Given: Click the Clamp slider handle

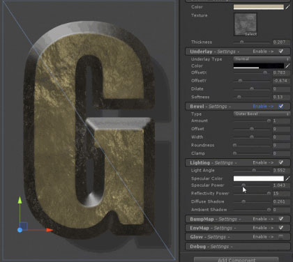Looking at the screenshot, I should tap(235, 153).
